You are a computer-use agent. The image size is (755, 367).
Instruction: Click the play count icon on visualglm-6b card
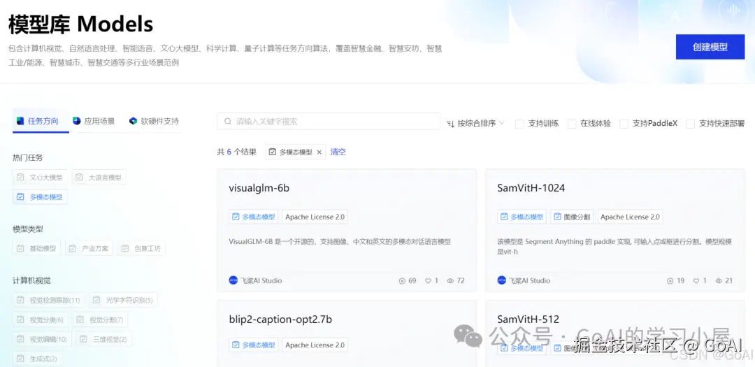[x=403, y=281]
